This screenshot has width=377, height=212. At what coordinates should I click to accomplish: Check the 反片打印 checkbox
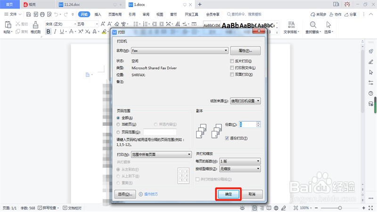pos(232,61)
